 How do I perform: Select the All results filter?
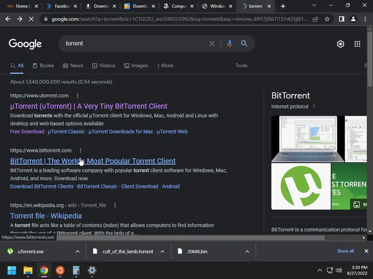click(17, 66)
